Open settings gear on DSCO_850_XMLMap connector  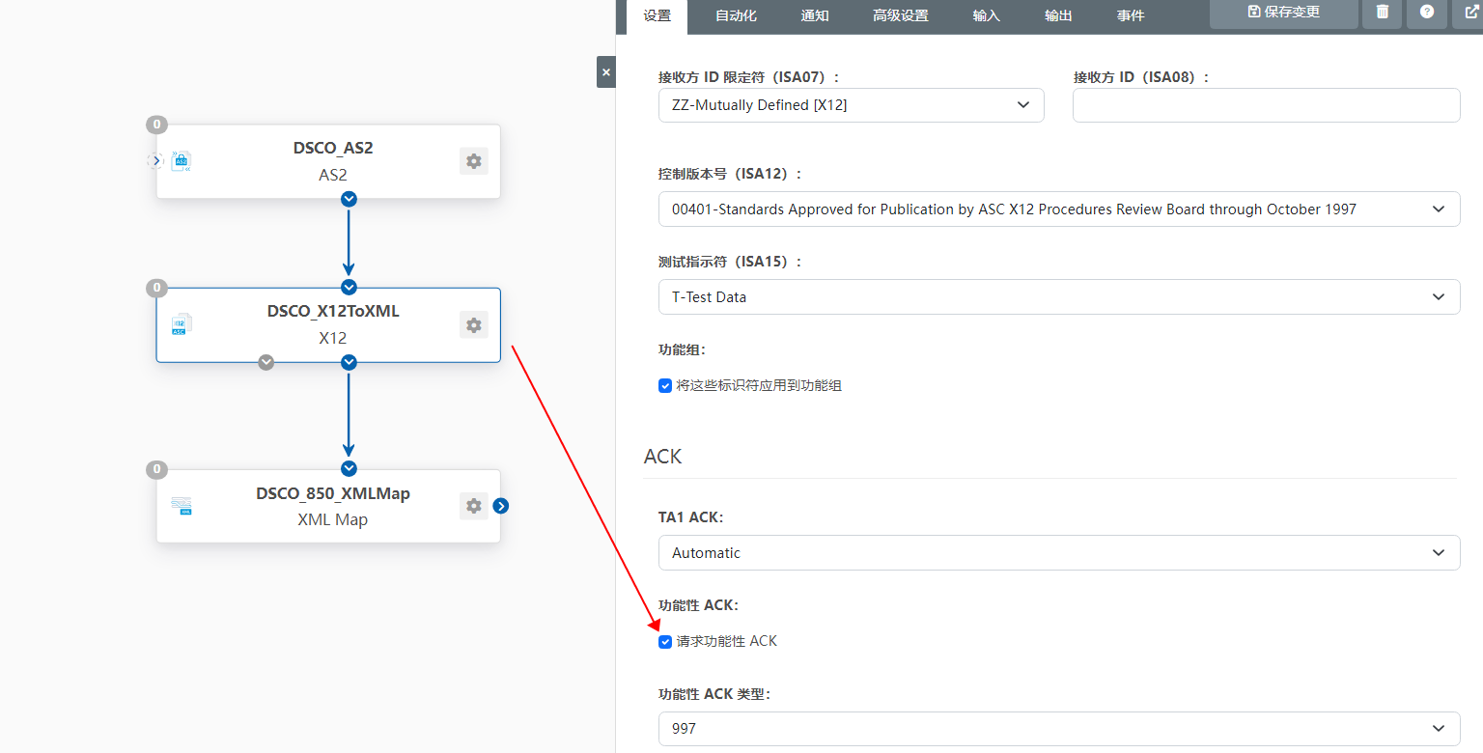pos(473,506)
